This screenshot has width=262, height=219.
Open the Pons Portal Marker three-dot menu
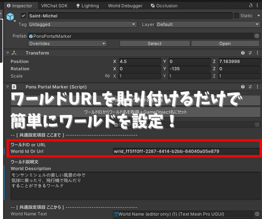(257, 87)
